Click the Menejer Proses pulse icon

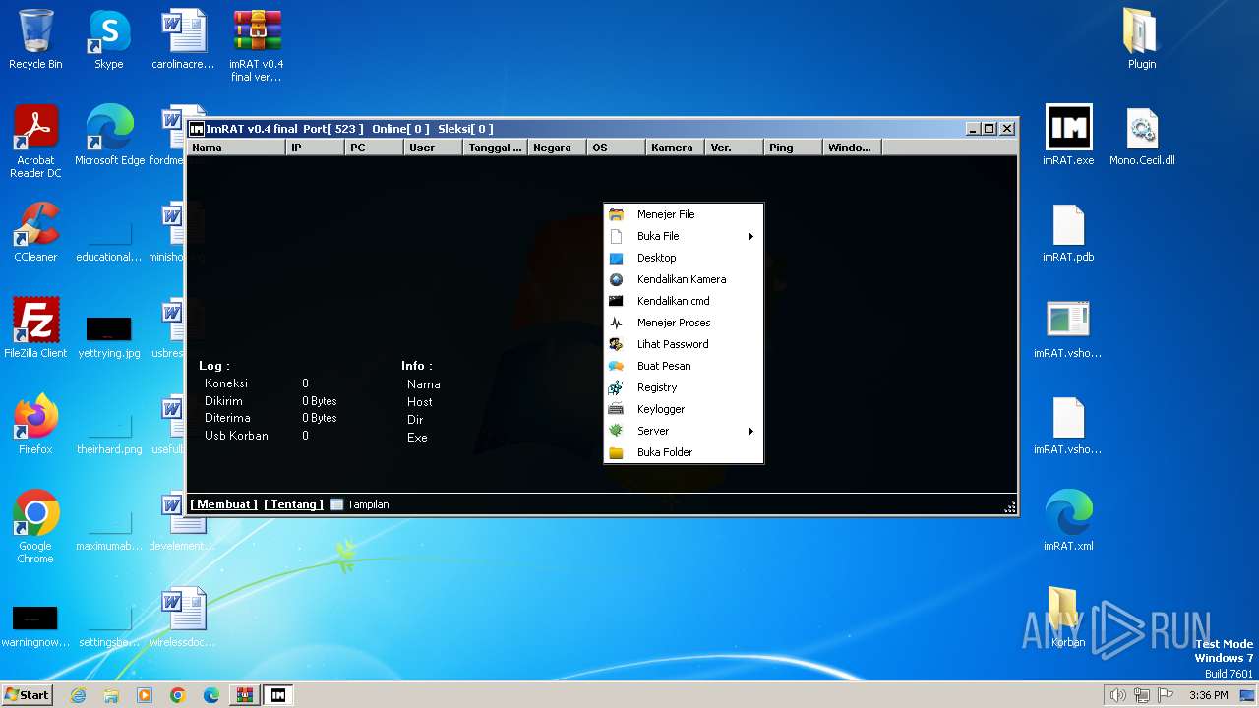tap(617, 323)
